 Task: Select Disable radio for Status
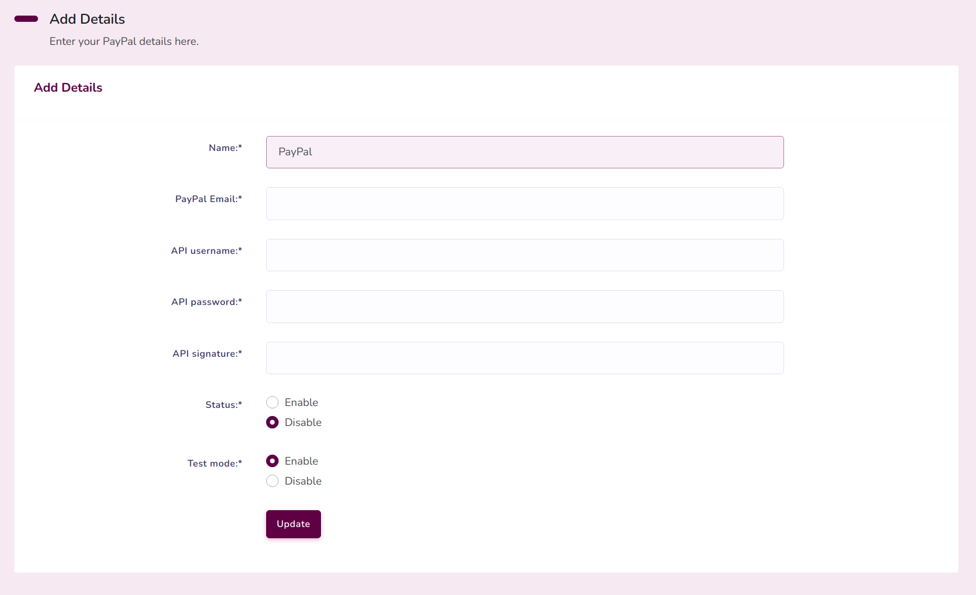(x=272, y=422)
